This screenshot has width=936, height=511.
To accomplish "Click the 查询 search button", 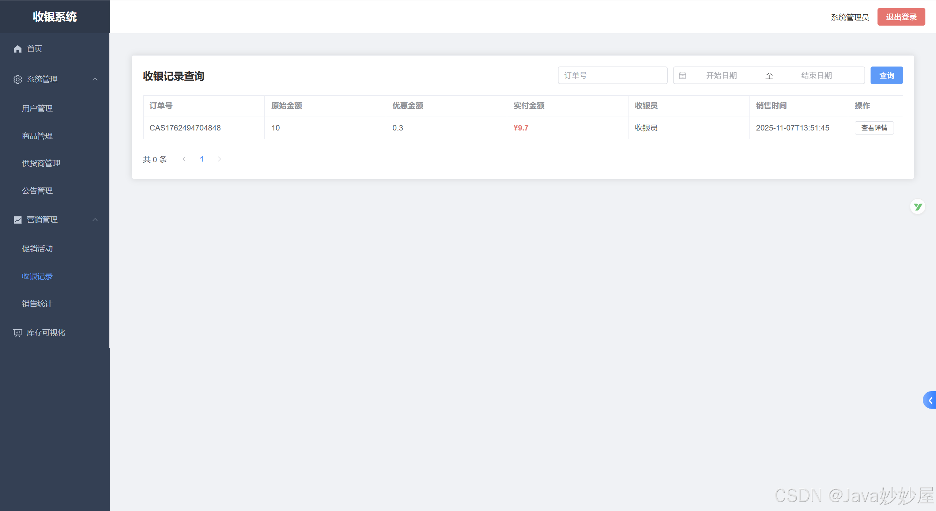I will click(x=886, y=75).
